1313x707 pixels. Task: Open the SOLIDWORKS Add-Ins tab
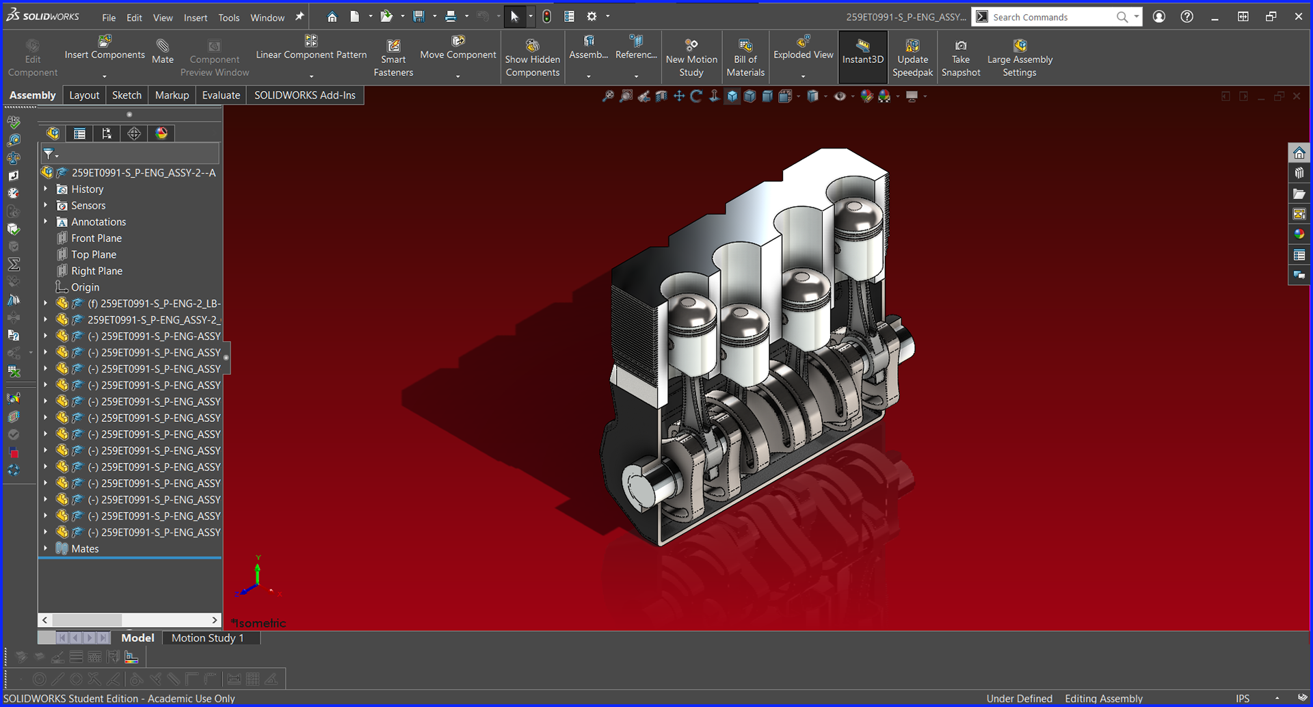pos(305,95)
